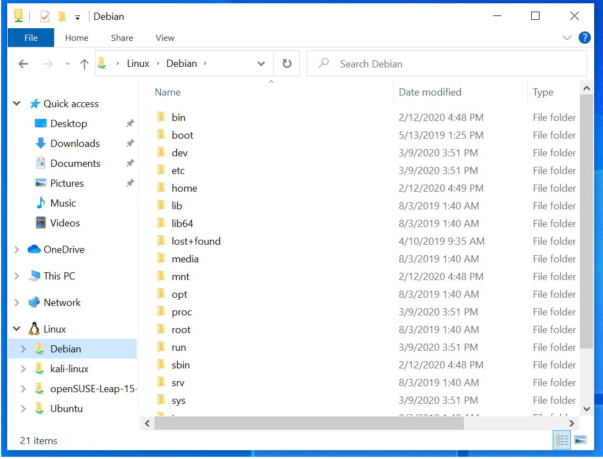Select This PC in navigation pane
This screenshot has width=603, height=459.
pos(59,276)
